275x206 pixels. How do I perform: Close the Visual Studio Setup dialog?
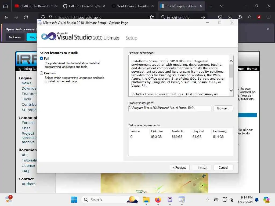[232, 23]
